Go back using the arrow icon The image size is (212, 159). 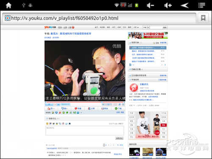coord(185,6)
